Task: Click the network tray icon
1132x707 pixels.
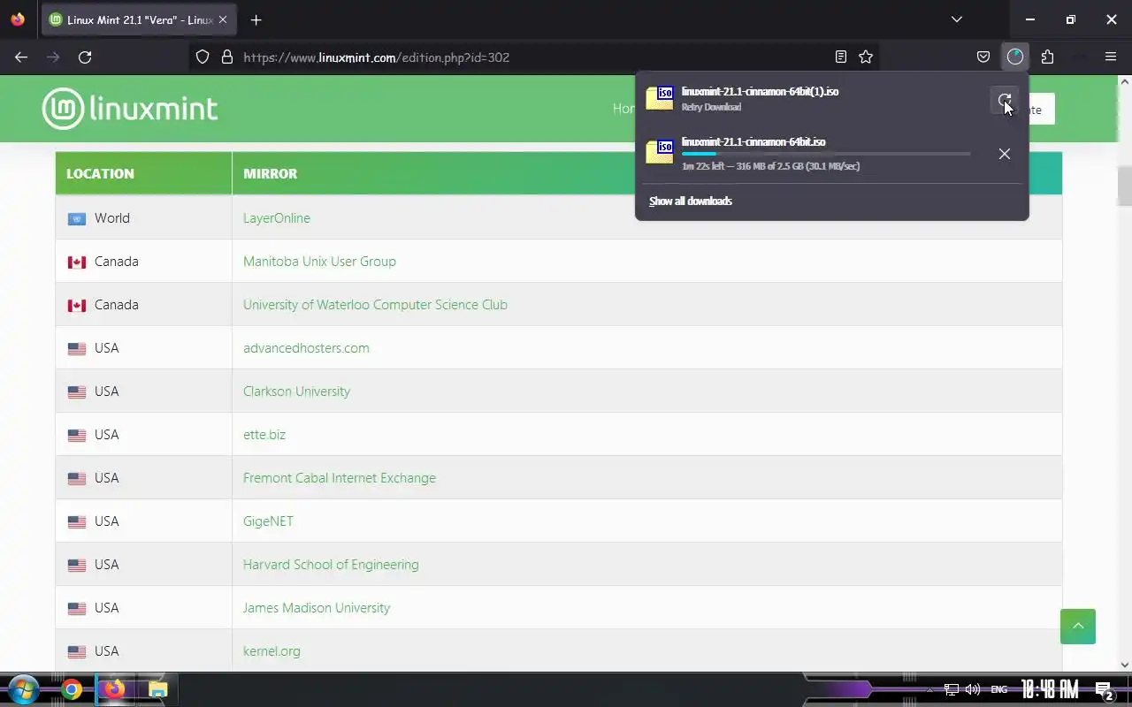Action: (952, 689)
